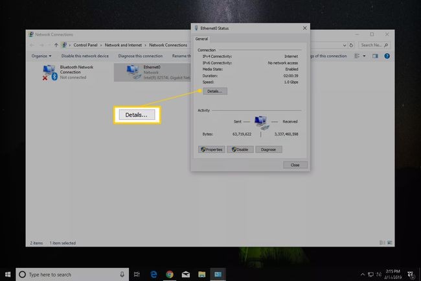Click the taskbar search box
Screen dimensions: 421x281
pyautogui.click(x=73, y=275)
